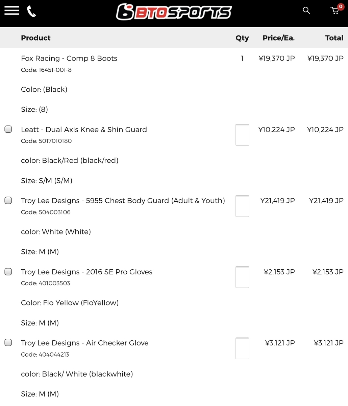Tap the phone call icon
The width and height of the screenshot is (348, 406).
(x=31, y=11)
